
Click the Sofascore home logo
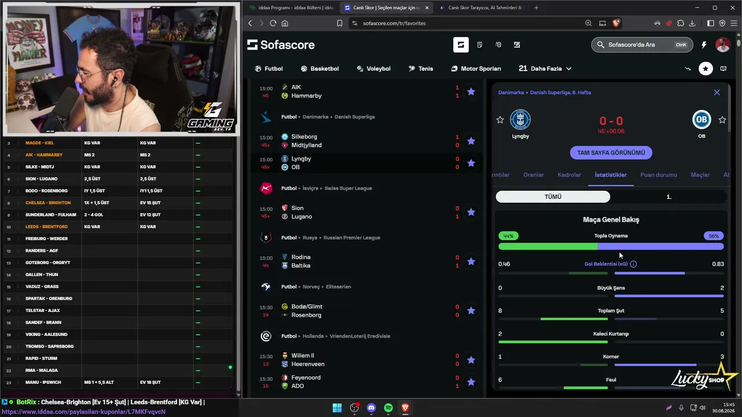click(x=281, y=45)
